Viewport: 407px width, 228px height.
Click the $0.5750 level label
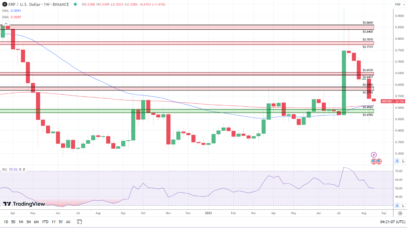coord(367,93)
